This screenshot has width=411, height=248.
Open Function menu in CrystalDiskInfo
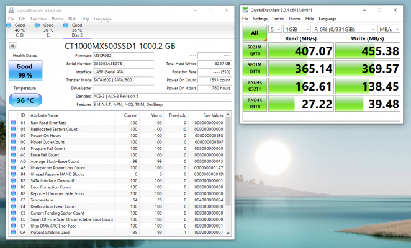point(38,19)
